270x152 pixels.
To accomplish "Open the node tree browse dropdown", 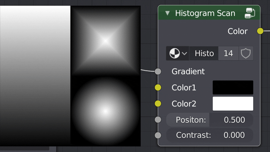I will click(x=178, y=53).
